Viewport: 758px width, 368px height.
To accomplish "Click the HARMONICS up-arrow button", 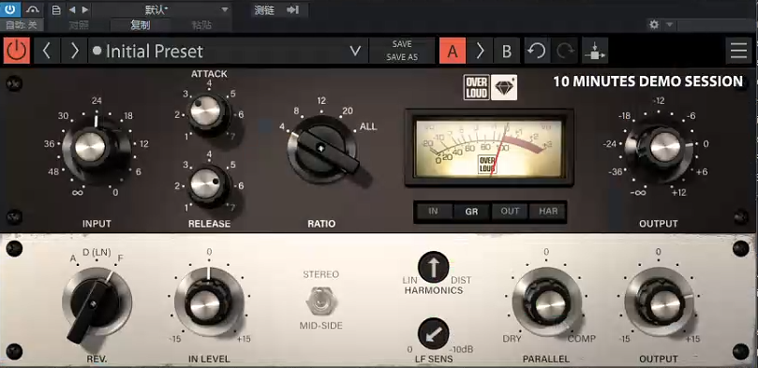I will coord(433,267).
